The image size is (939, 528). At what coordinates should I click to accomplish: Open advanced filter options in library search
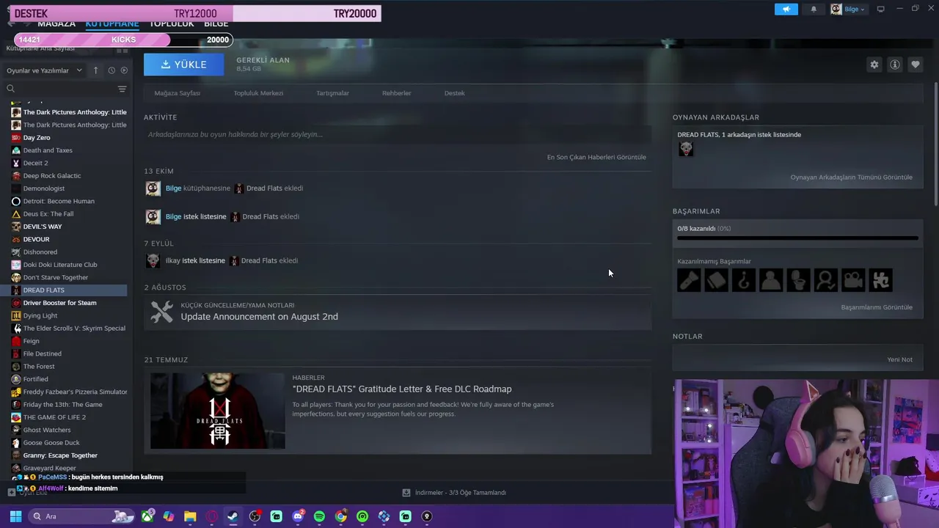click(122, 89)
